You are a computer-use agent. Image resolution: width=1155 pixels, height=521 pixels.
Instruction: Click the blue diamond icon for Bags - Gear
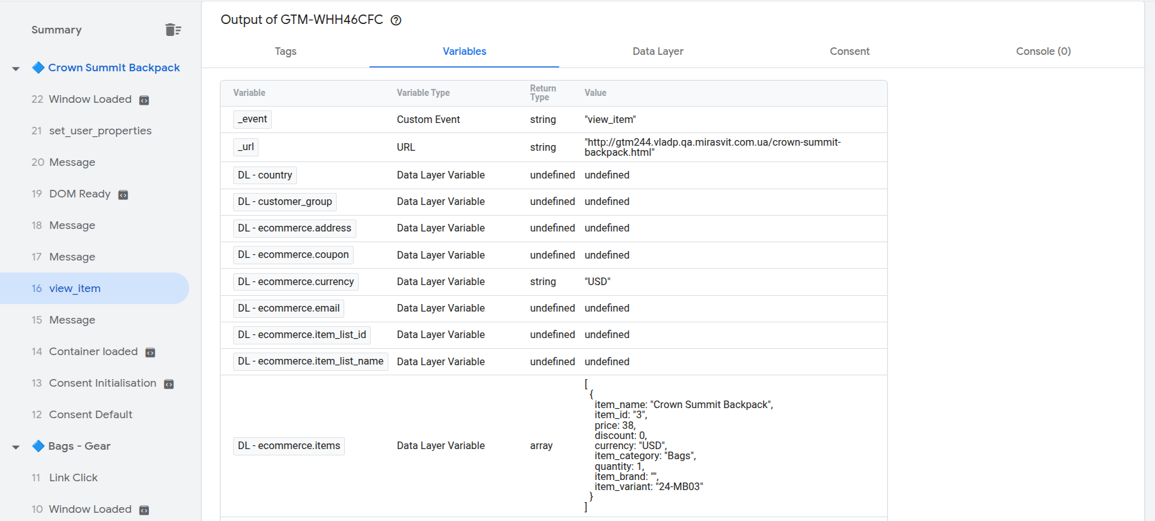tap(38, 446)
